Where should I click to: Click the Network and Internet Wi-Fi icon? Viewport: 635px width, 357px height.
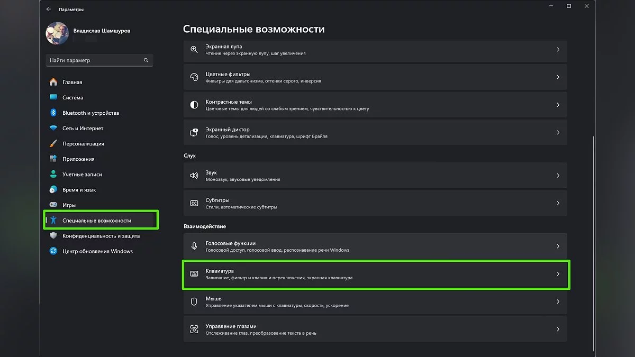53,128
